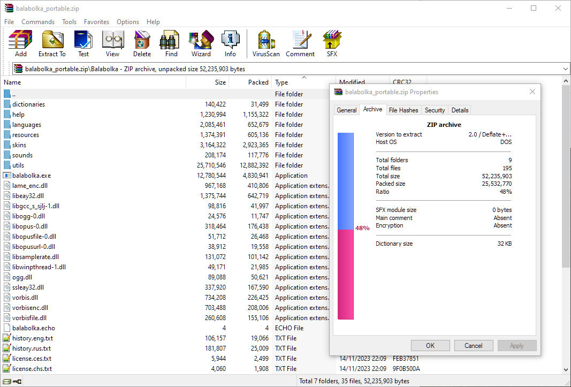Open the Options menu

point(128,22)
